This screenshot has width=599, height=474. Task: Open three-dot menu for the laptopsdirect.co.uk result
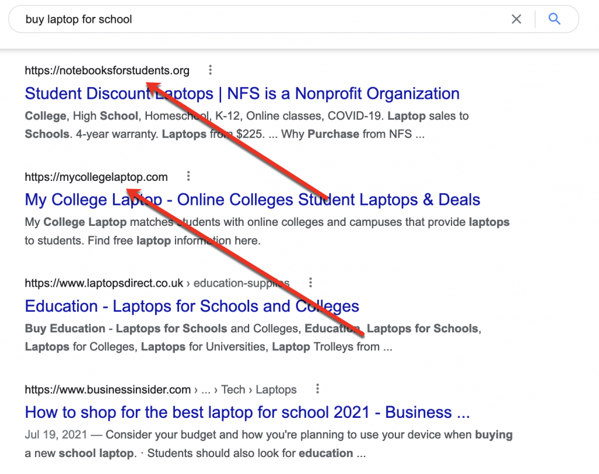(311, 283)
